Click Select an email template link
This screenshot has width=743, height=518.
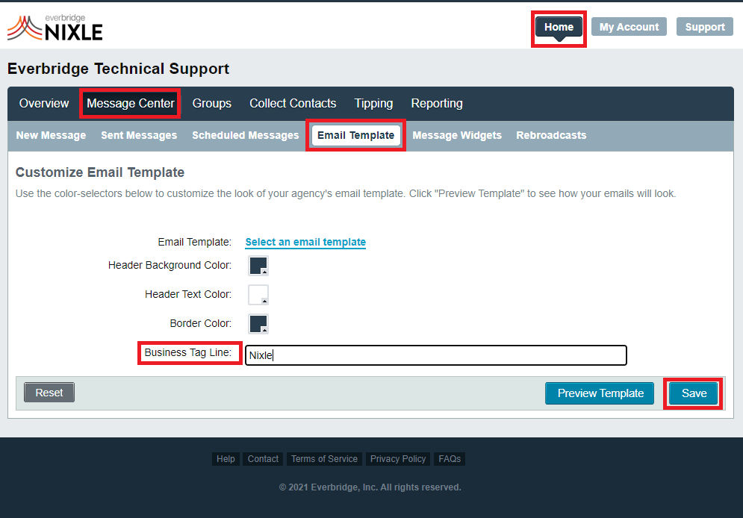[x=305, y=242]
